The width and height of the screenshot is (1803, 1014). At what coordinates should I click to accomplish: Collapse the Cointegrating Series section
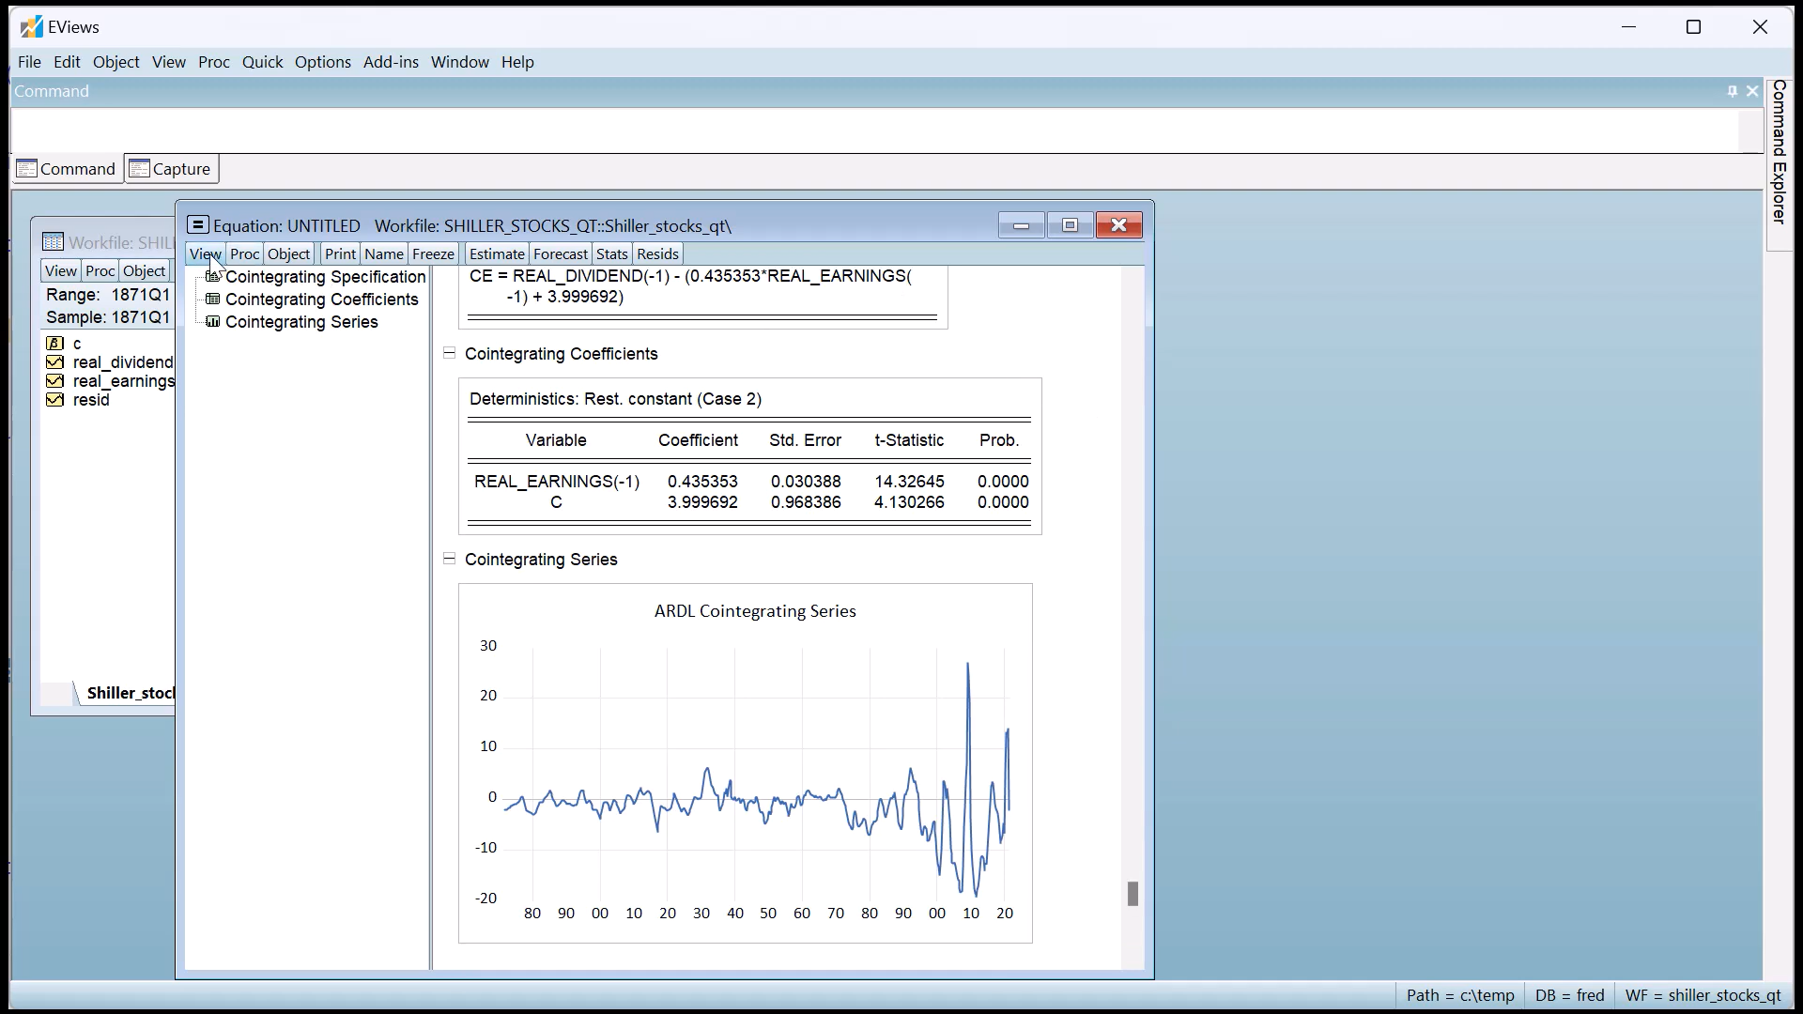pyautogui.click(x=449, y=559)
